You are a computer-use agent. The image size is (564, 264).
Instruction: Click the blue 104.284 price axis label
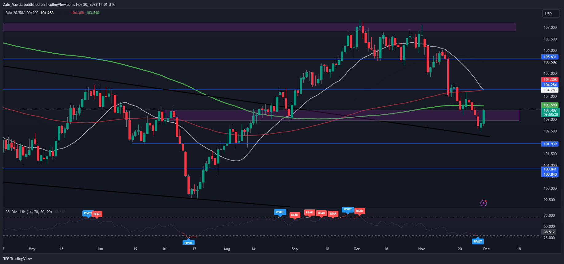(x=550, y=85)
